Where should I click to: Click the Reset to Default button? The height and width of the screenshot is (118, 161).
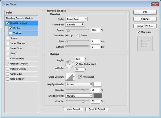[x=97, y=109]
